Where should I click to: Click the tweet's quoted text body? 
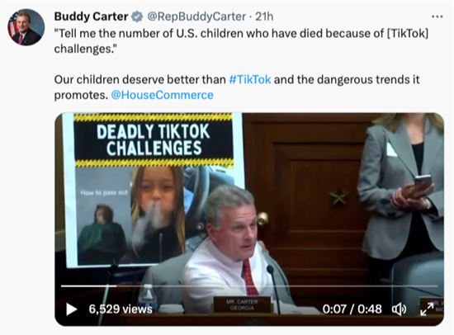coord(241,40)
